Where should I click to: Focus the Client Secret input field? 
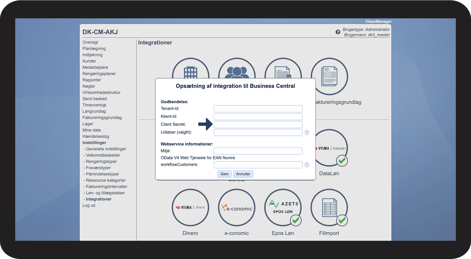pyautogui.click(x=258, y=125)
